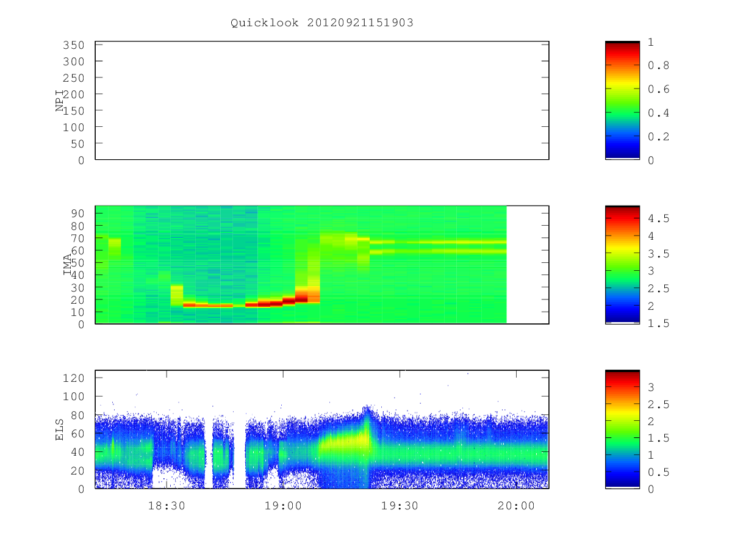The image size is (732, 549).
Task: Click the 18:30 time tick label
Action: (167, 506)
